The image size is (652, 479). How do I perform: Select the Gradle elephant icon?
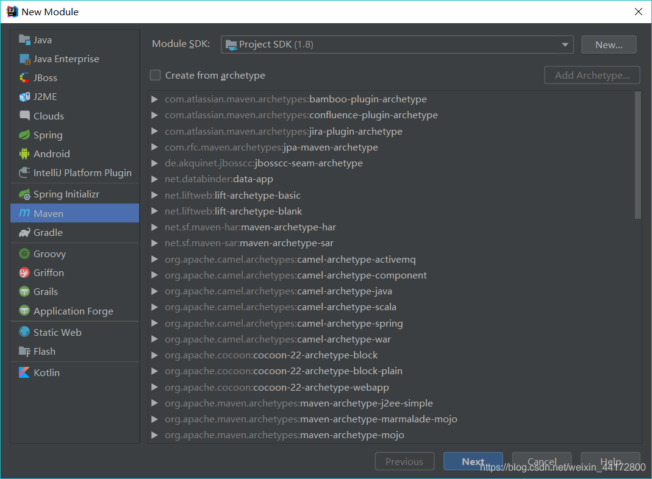point(24,233)
